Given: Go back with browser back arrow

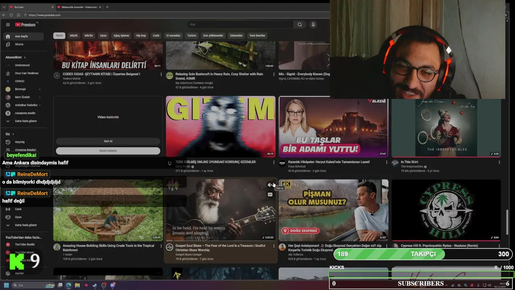Looking at the screenshot, I should click(4, 15).
